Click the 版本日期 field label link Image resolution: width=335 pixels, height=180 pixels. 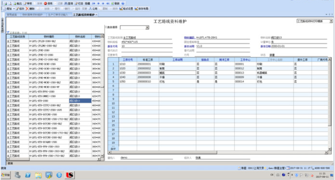click(x=266, y=46)
